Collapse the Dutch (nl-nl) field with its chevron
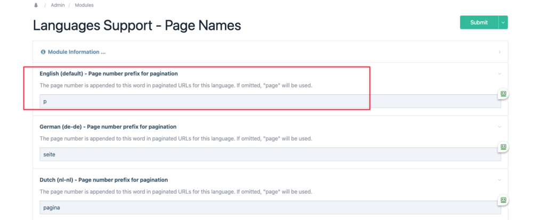The image size is (533, 220). 499,180
